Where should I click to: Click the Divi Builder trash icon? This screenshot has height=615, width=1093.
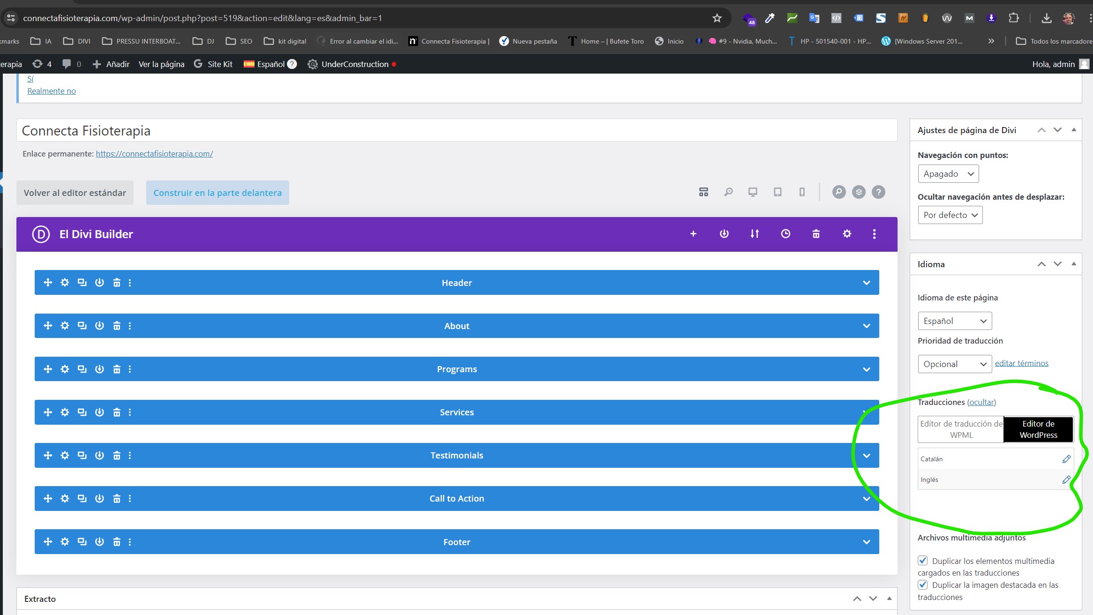[816, 233]
